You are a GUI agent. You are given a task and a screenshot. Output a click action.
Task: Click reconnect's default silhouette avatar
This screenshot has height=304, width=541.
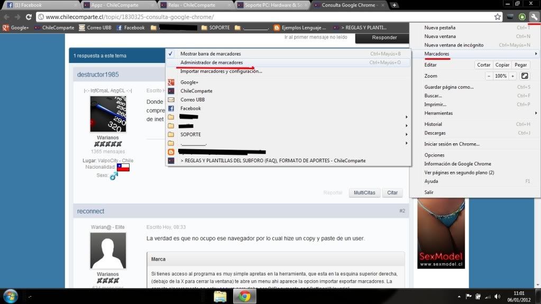point(108,251)
